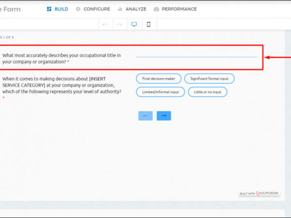
Task: Select the "Final decision-maker" option
Action: click(159, 78)
